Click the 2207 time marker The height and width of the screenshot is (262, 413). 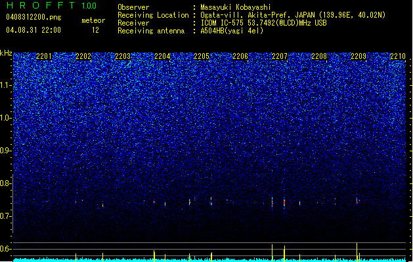coord(280,56)
